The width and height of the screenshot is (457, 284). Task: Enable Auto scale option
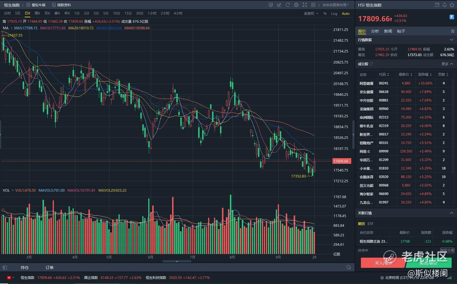(346, 13)
